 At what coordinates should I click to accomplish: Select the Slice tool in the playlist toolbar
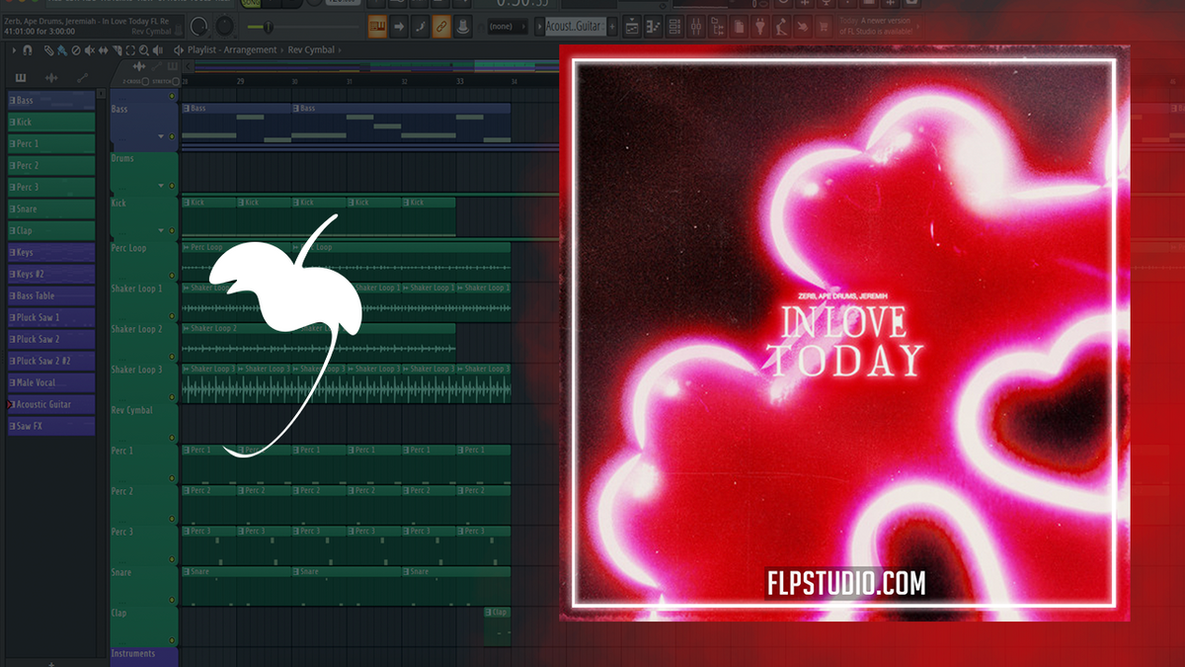[118, 49]
